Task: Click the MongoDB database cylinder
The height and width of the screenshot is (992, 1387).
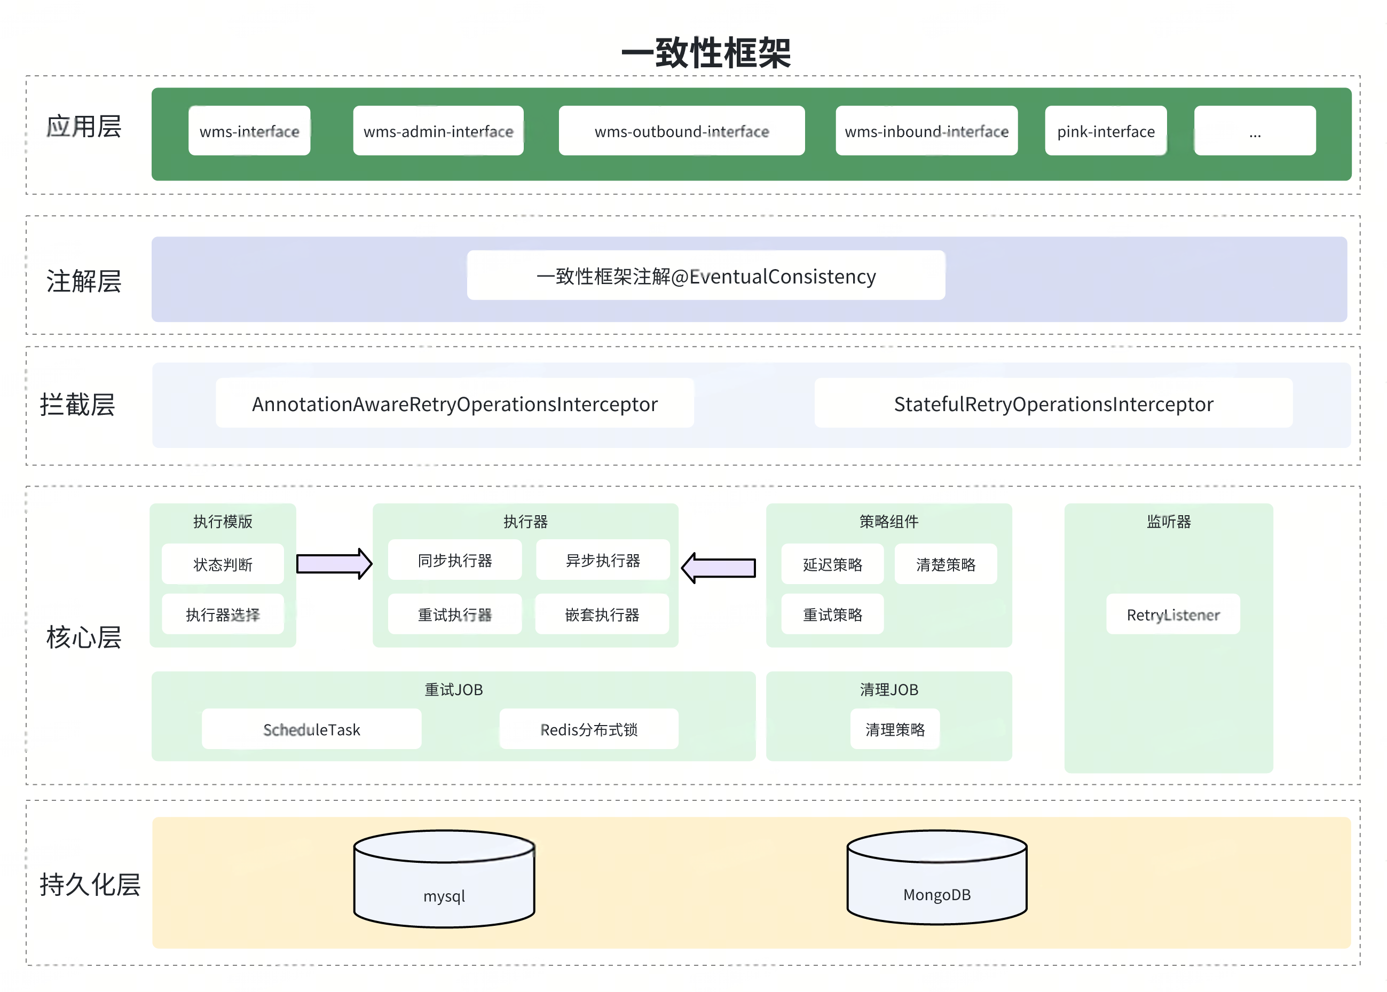Action: [936, 878]
